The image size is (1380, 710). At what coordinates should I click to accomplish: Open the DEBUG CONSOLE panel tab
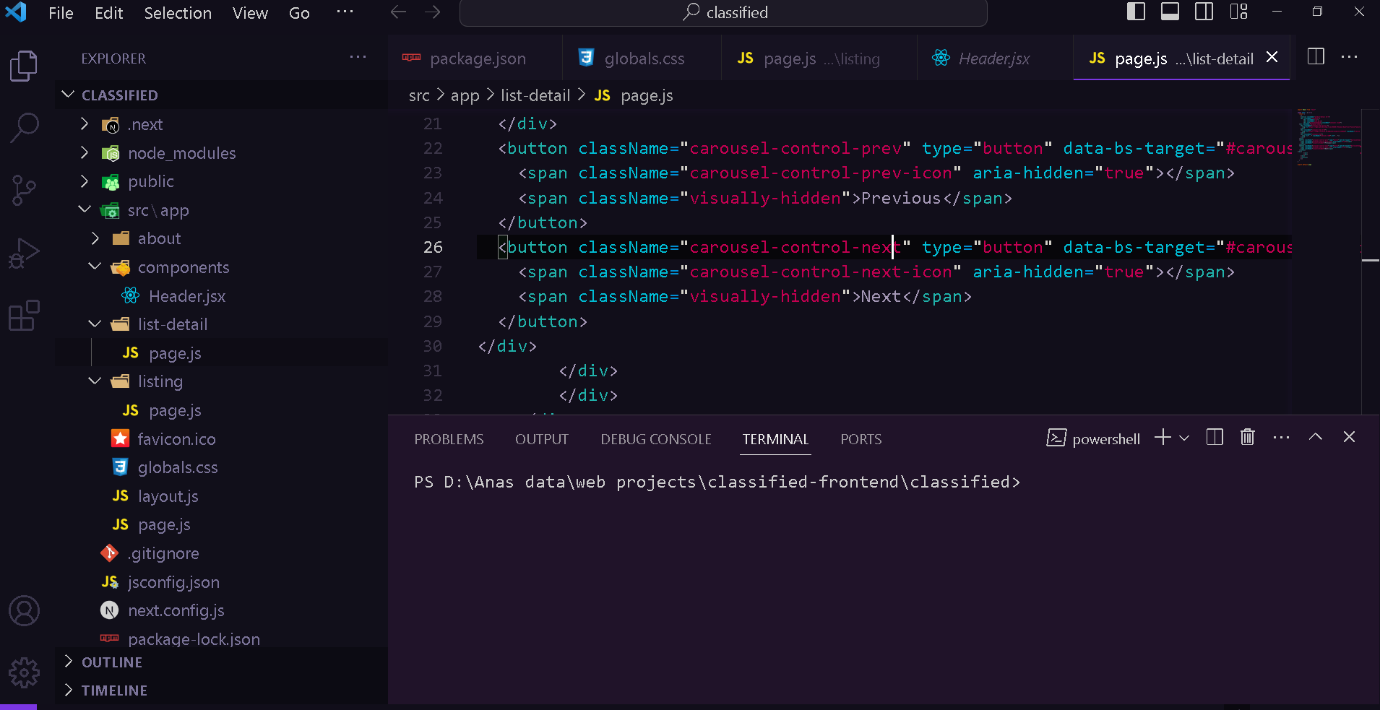(x=655, y=438)
